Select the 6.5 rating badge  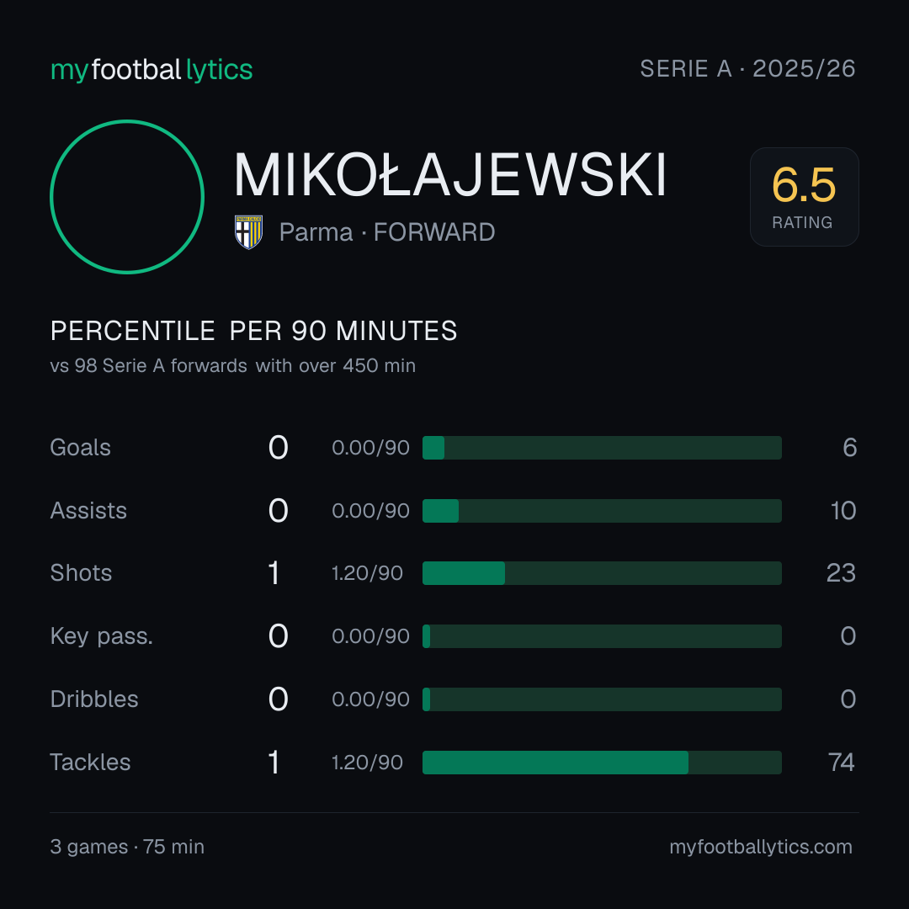pos(804,197)
